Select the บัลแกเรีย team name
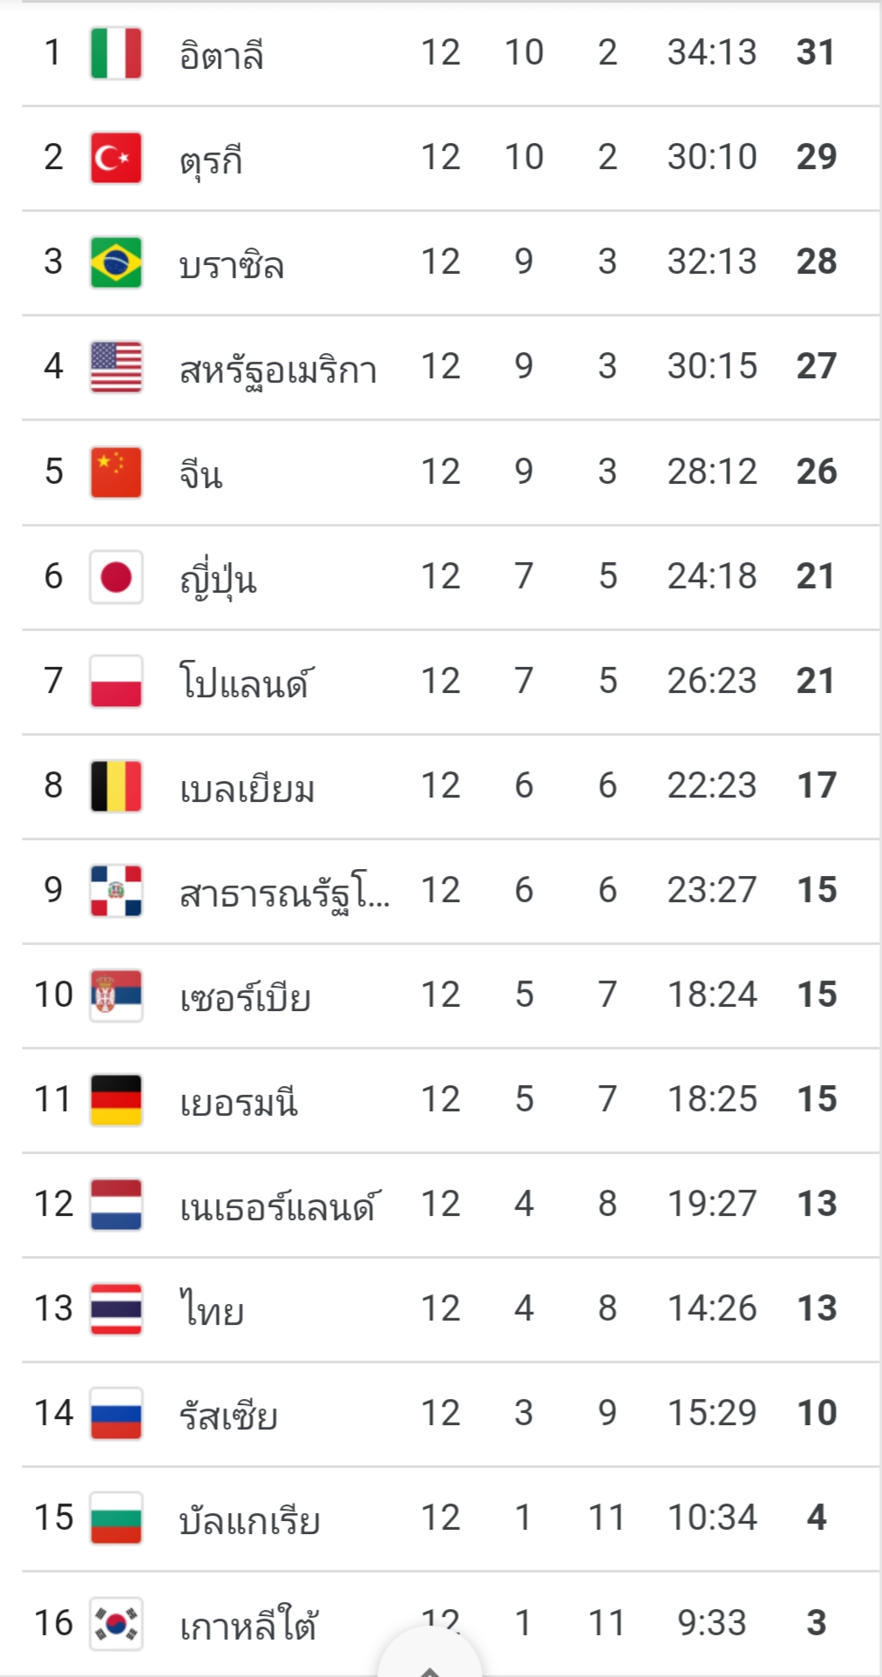The image size is (882, 1677). pos(249,1519)
